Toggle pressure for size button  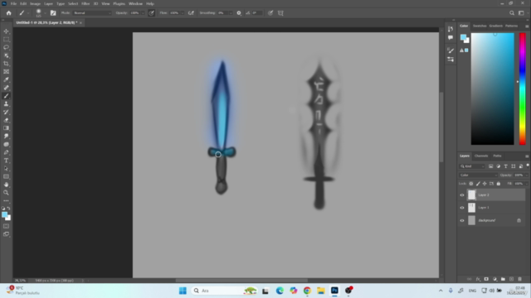[x=270, y=13]
